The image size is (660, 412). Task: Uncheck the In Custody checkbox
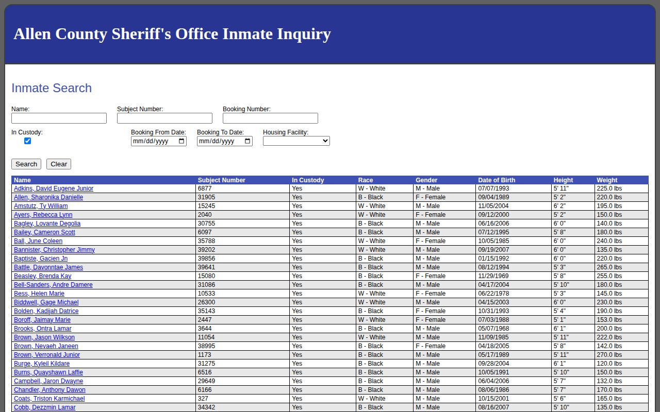tap(28, 141)
